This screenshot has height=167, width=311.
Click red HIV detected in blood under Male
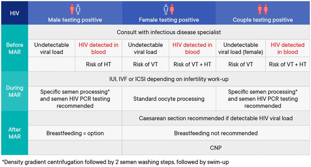[98, 48]
